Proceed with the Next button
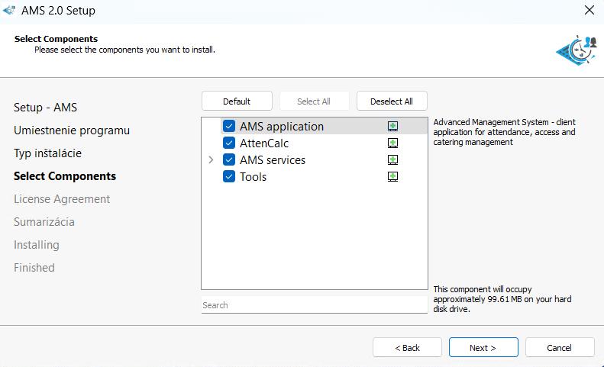The height and width of the screenshot is (367, 604). [483, 348]
